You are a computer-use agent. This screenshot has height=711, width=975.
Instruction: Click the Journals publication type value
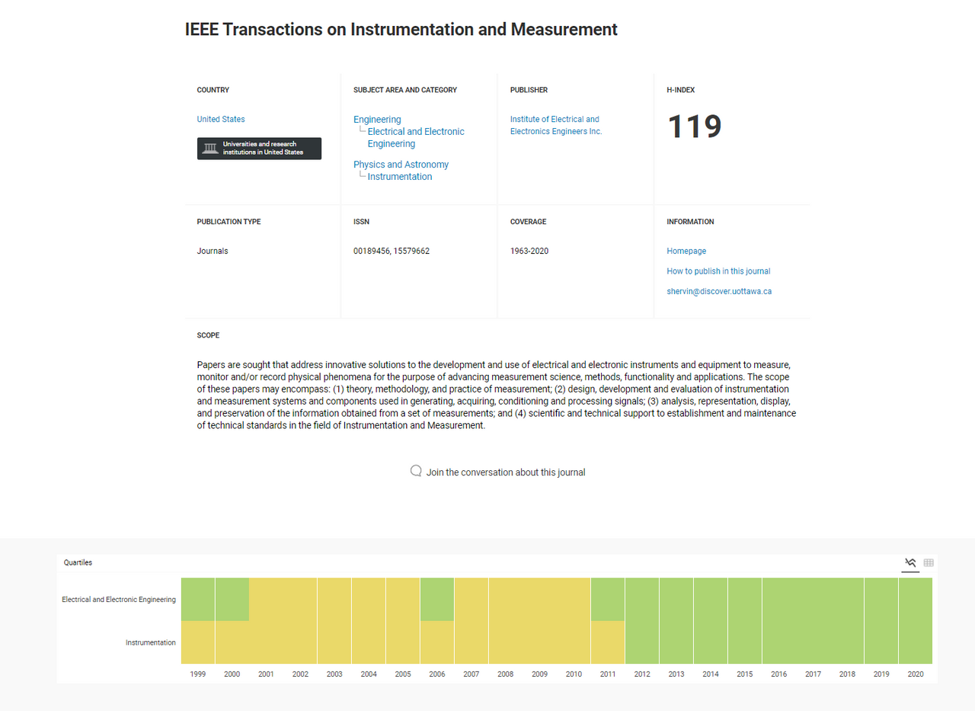[x=213, y=251]
